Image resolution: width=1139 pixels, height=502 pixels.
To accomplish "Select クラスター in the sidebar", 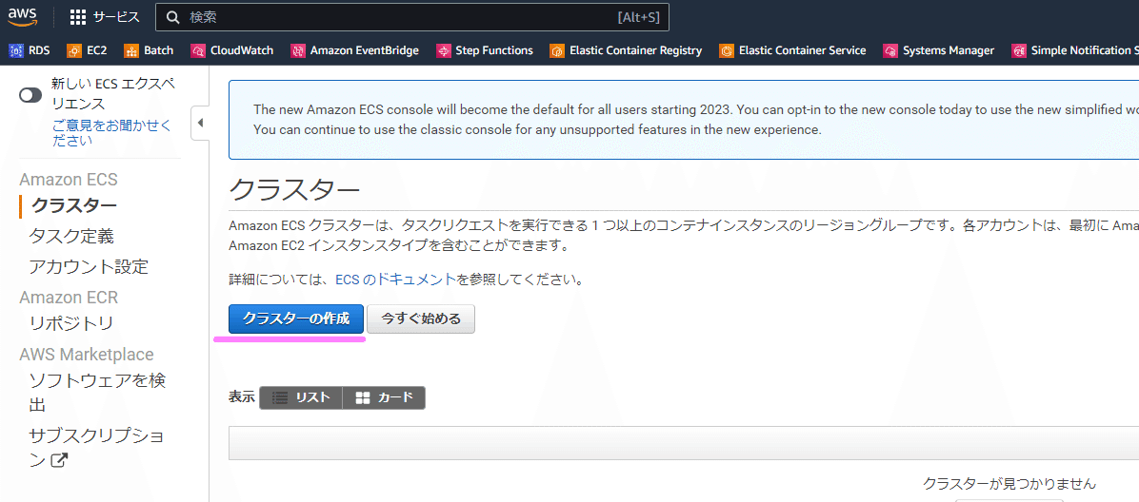I will click(74, 205).
